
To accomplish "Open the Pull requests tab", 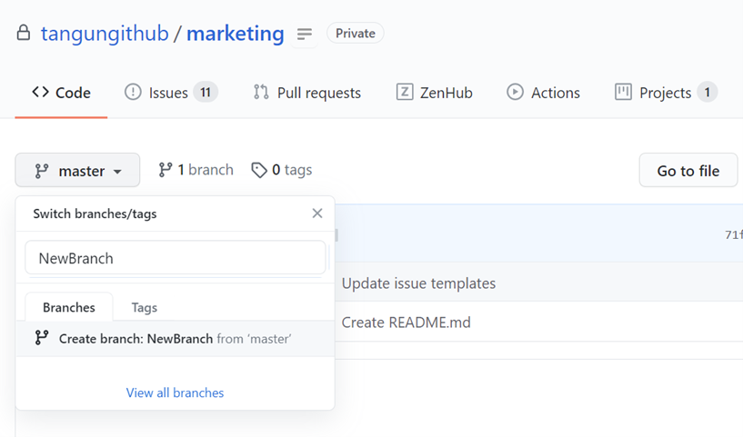I will [307, 93].
